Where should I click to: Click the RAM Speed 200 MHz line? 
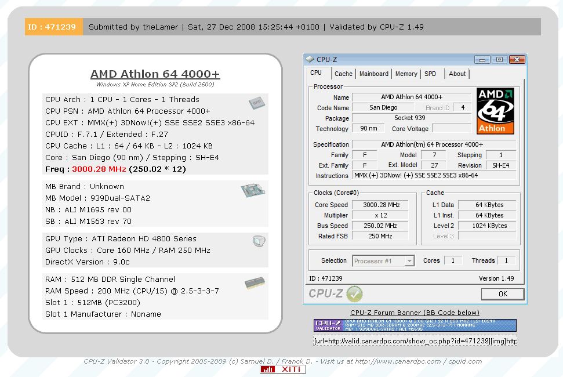pos(132,291)
